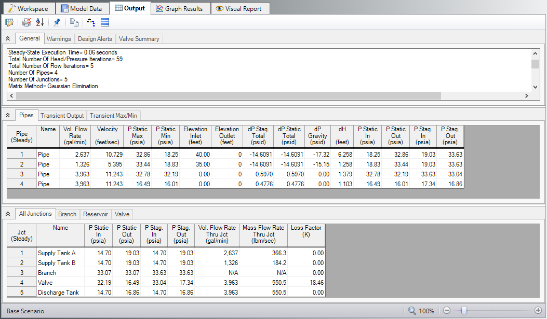Copy output data using the copy icon
This screenshot has height=319, width=547.
coord(74,22)
